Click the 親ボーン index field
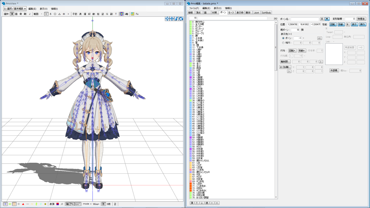Viewport: 370px width, 208px height. point(296,30)
